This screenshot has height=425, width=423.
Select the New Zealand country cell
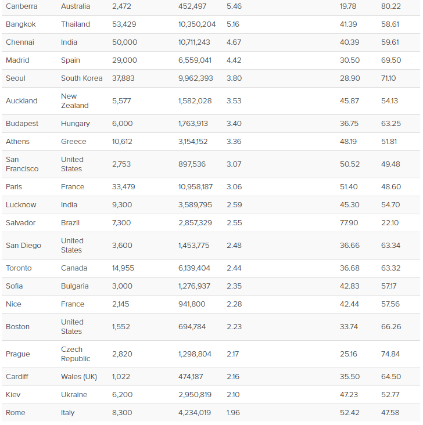[74, 101]
